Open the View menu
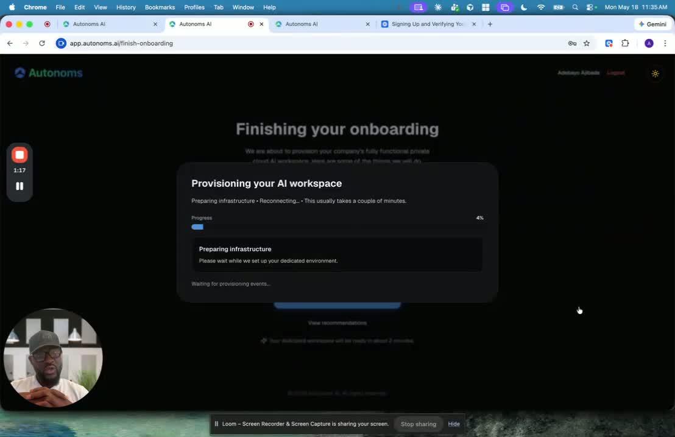The image size is (675, 437). click(x=101, y=7)
